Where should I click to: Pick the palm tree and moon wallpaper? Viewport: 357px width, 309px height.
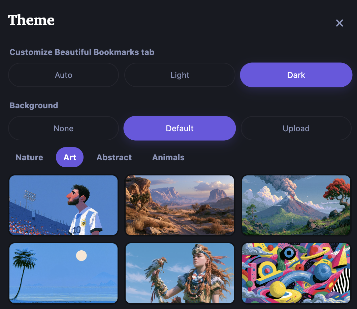point(64,273)
